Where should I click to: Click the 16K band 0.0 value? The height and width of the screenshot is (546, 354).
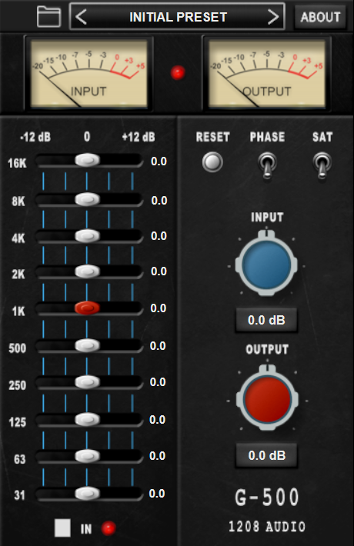[x=159, y=161]
